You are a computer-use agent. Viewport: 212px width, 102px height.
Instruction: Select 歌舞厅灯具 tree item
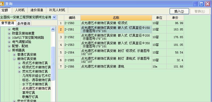click(30, 97)
